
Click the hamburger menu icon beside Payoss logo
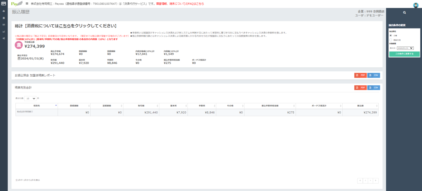point(27,4)
